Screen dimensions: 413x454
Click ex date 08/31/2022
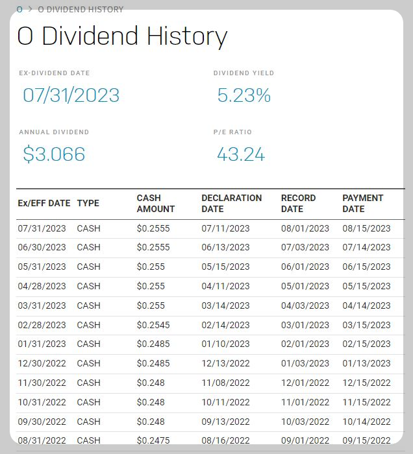coord(42,440)
